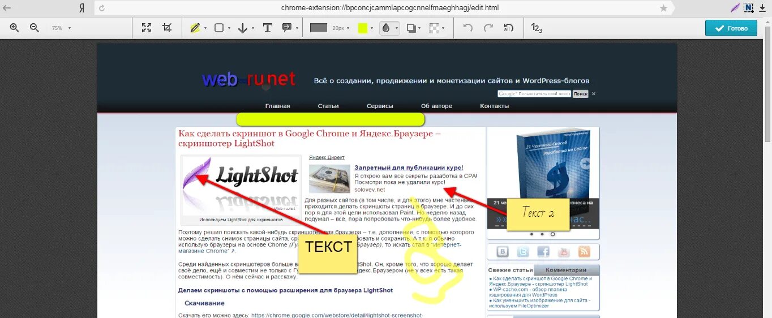The width and height of the screenshot is (772, 318).
Task: Click the Twitter social icon
Action: click(x=523, y=252)
